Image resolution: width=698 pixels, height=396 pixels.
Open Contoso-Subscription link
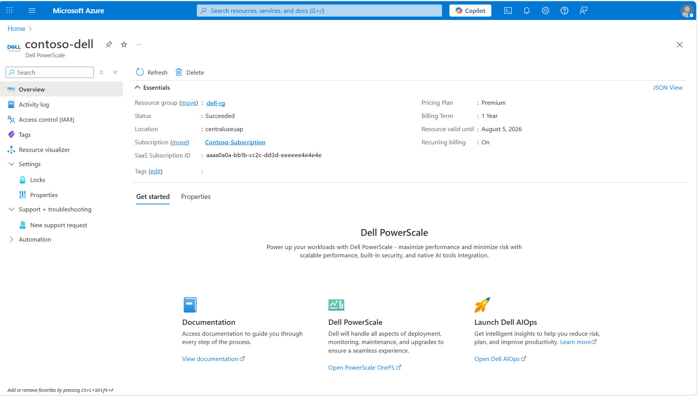[x=235, y=142]
